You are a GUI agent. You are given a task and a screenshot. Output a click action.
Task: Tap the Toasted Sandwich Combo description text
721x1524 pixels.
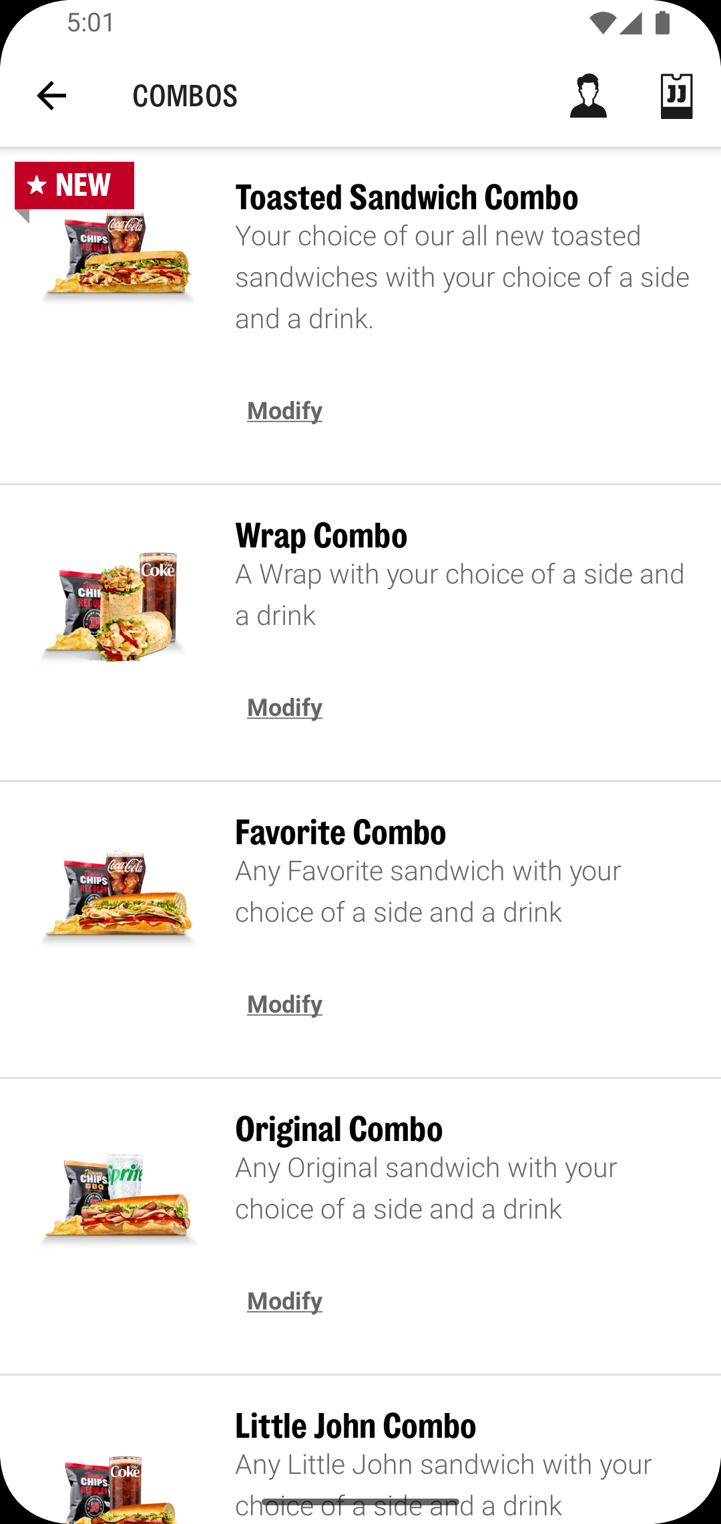pyautogui.click(x=462, y=277)
